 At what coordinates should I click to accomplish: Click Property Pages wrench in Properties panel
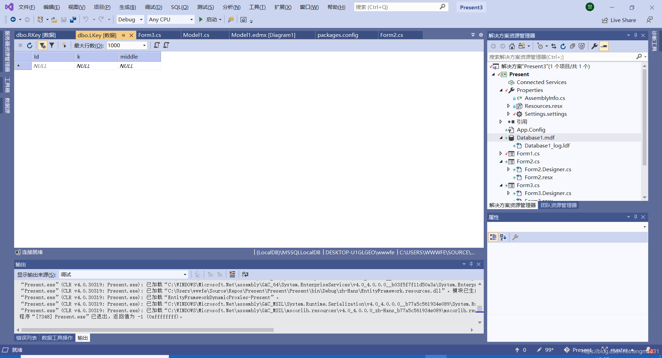point(515,237)
